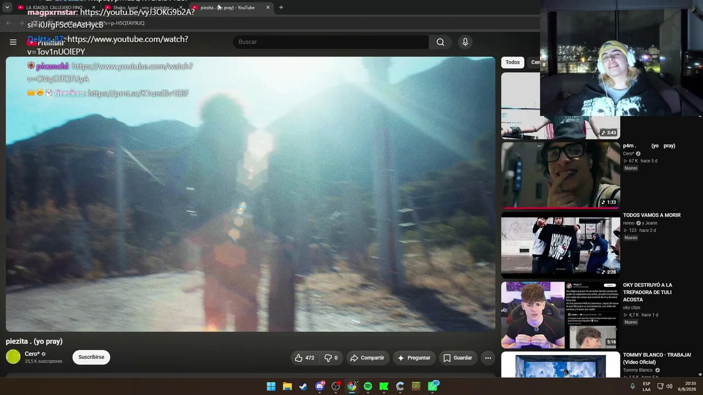The width and height of the screenshot is (703, 395).
Task: Open the Kick app in the taskbar
Action: (384, 386)
